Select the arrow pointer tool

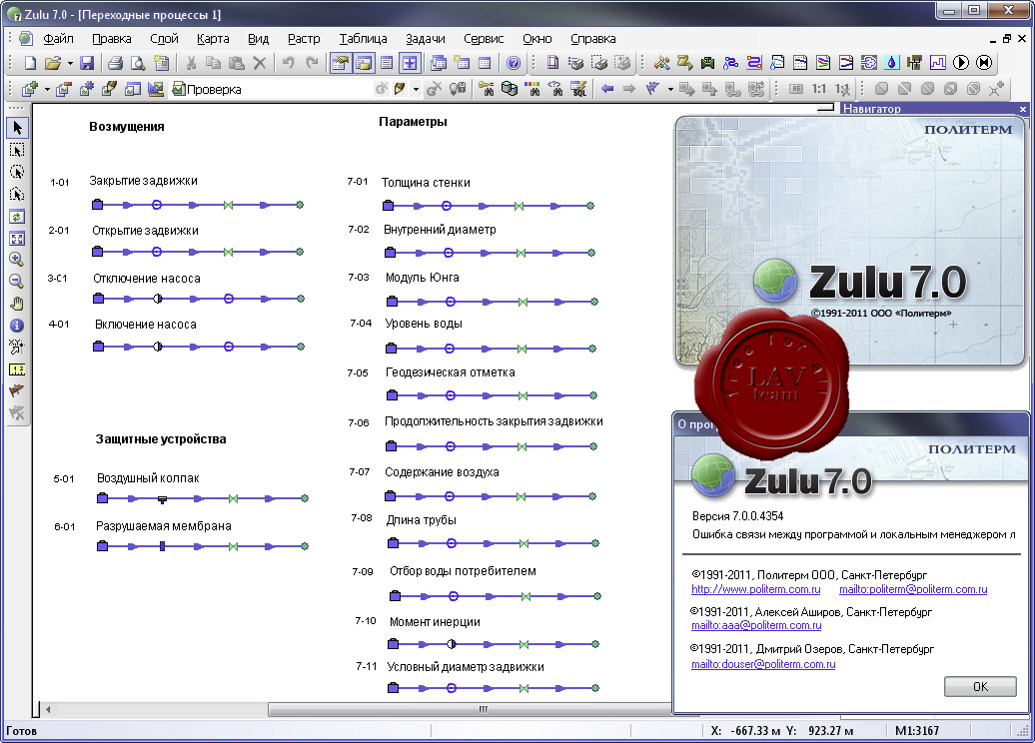coord(17,128)
